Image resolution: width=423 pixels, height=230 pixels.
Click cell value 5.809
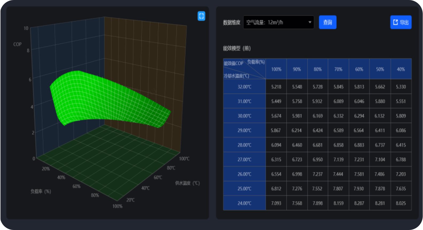coord(401,116)
